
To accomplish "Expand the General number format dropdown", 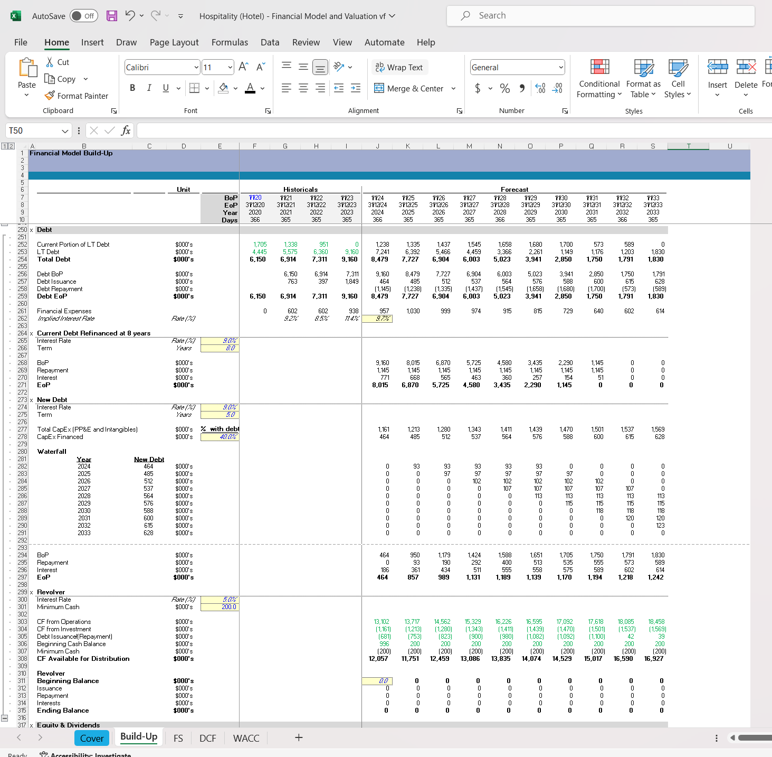I will [560, 67].
